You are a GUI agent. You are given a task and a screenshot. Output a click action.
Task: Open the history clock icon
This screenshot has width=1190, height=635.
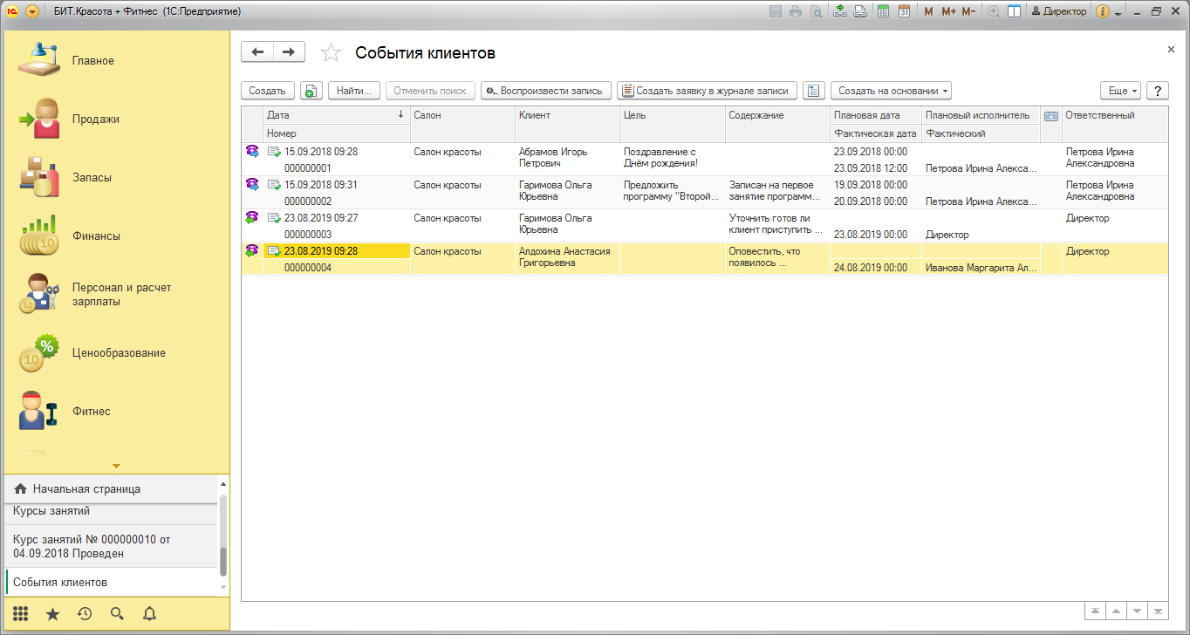tap(85, 613)
